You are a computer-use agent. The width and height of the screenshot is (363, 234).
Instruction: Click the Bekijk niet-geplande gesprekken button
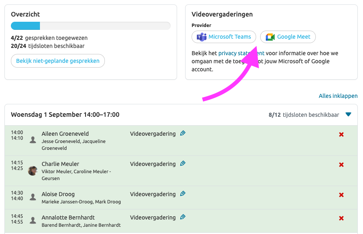point(57,61)
